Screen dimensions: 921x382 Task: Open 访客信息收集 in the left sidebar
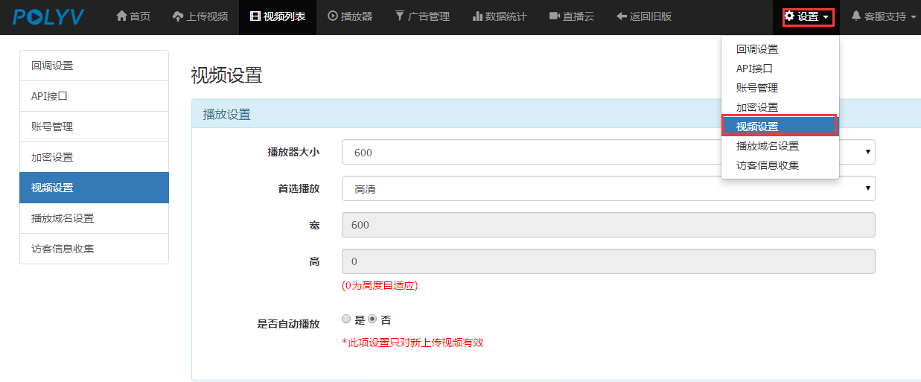click(94, 249)
